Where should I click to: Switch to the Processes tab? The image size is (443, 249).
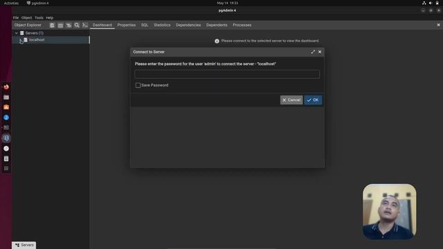click(242, 25)
